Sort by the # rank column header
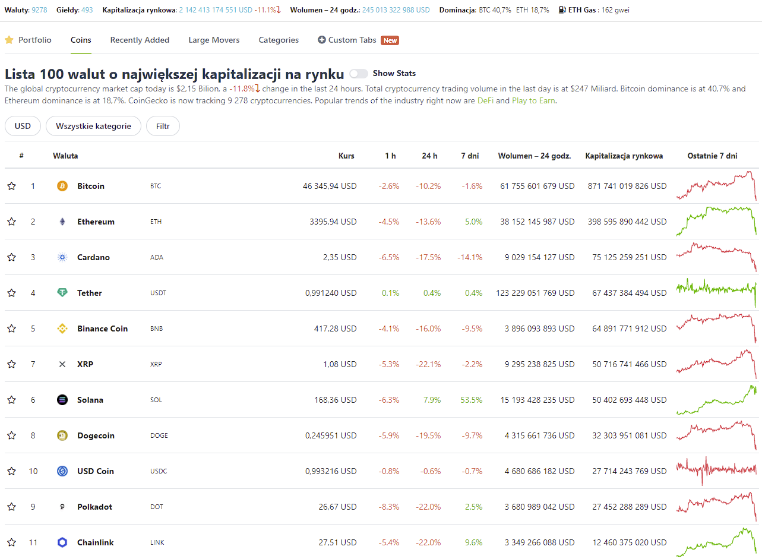 tap(21, 156)
